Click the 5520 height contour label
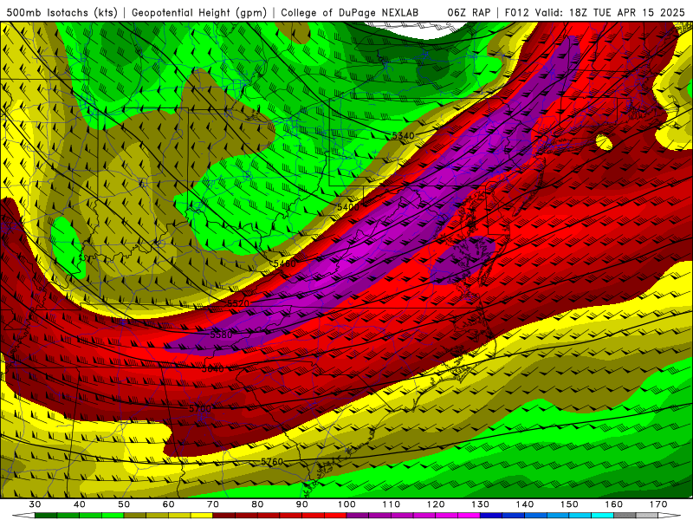Viewport: 693px width, 520px height. pos(238,303)
